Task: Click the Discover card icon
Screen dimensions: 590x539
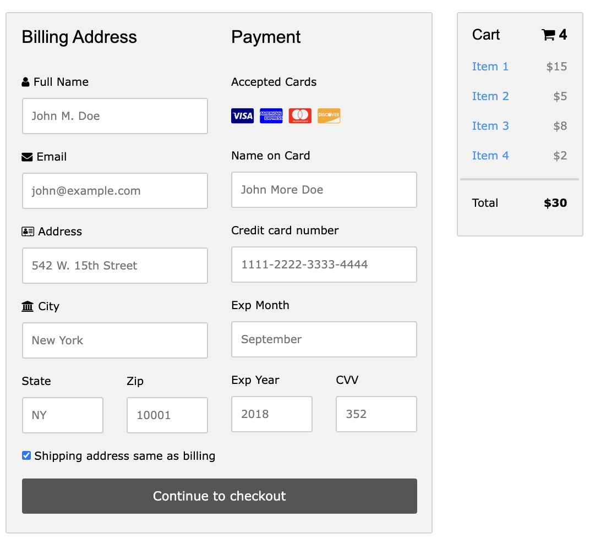Action: click(328, 116)
